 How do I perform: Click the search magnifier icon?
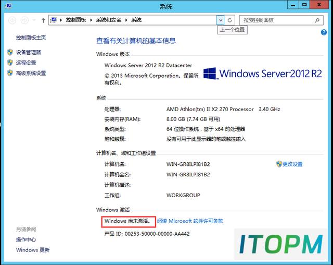pos(317,20)
